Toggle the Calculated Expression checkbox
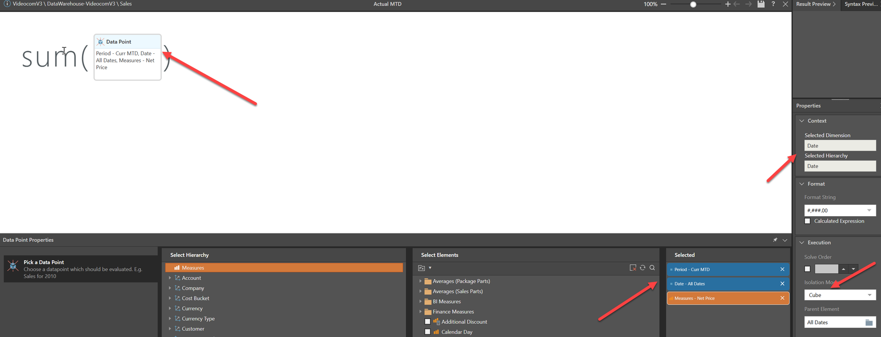 pyautogui.click(x=808, y=221)
